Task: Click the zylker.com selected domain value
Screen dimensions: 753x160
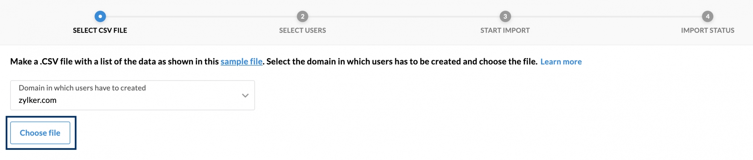Action: point(38,100)
